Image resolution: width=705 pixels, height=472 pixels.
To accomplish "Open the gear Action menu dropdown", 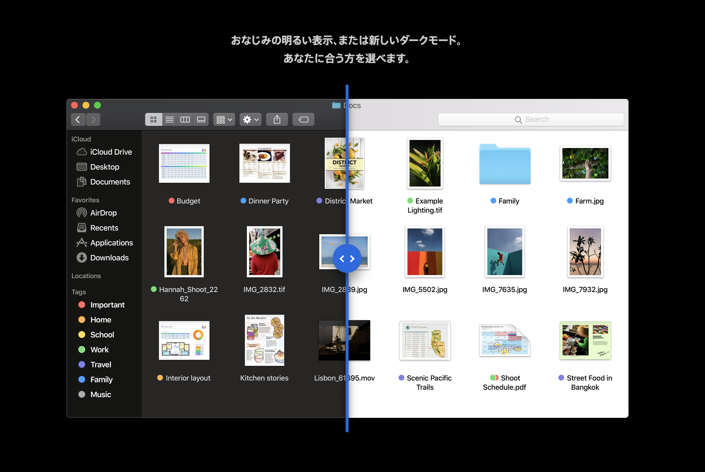I will 250,119.
